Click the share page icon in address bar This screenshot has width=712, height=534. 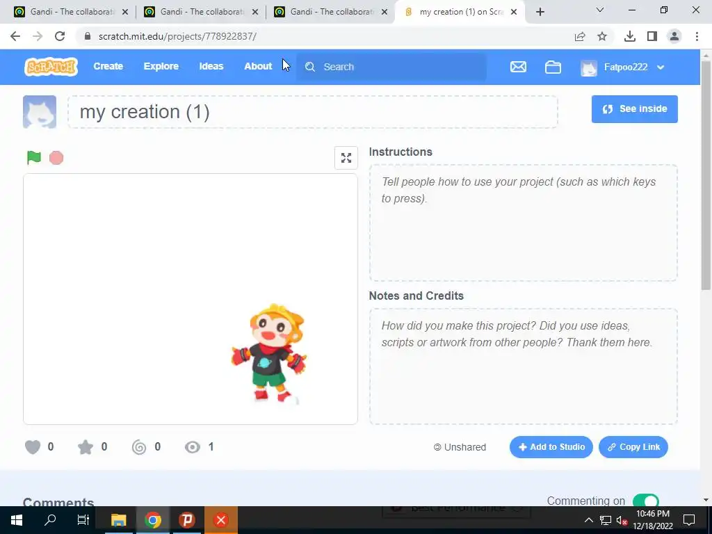pos(580,36)
